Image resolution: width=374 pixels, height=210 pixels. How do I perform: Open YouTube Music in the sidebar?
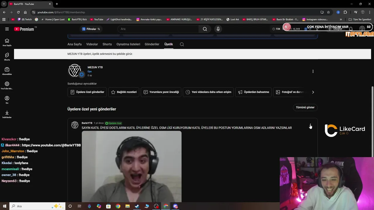[x=7, y=85]
